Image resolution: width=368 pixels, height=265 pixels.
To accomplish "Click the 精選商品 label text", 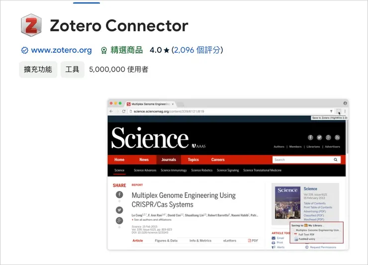I will click(x=126, y=50).
